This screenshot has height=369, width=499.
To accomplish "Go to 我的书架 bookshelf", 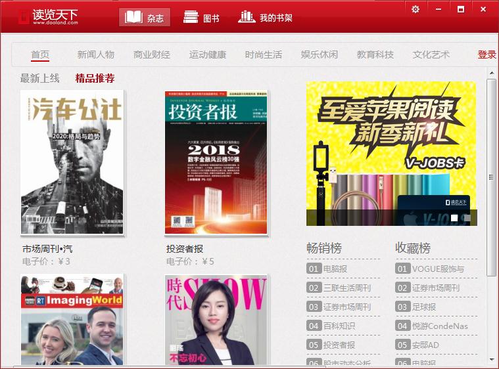I will click(x=265, y=17).
